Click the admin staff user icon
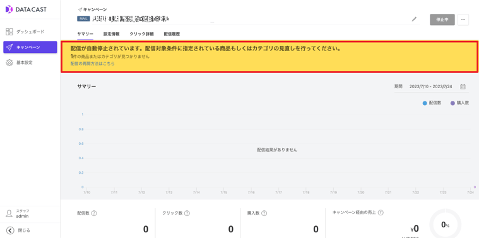479x238 pixels. click(x=9, y=213)
